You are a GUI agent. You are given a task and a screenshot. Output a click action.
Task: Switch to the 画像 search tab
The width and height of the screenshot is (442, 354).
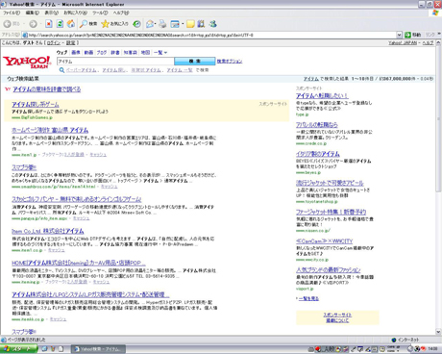76,53
